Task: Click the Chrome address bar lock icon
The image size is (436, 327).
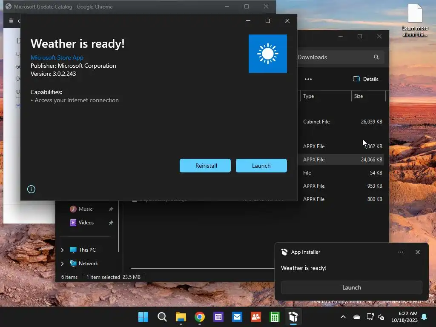Action: [11, 20]
